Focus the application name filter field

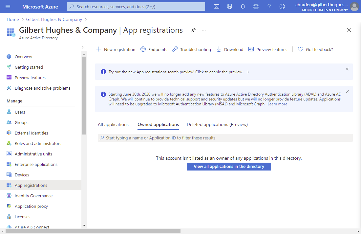(x=225, y=138)
